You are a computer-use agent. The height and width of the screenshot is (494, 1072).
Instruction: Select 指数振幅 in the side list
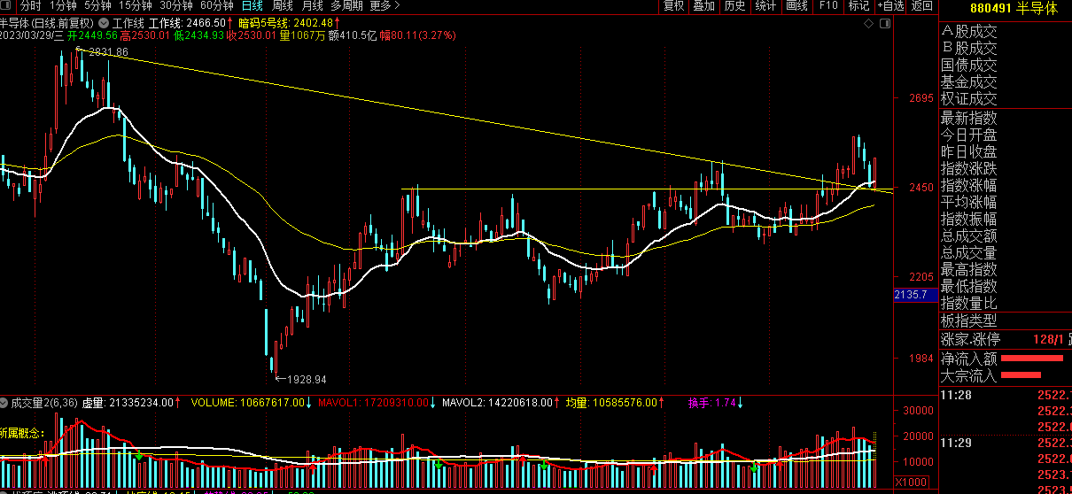click(x=969, y=219)
